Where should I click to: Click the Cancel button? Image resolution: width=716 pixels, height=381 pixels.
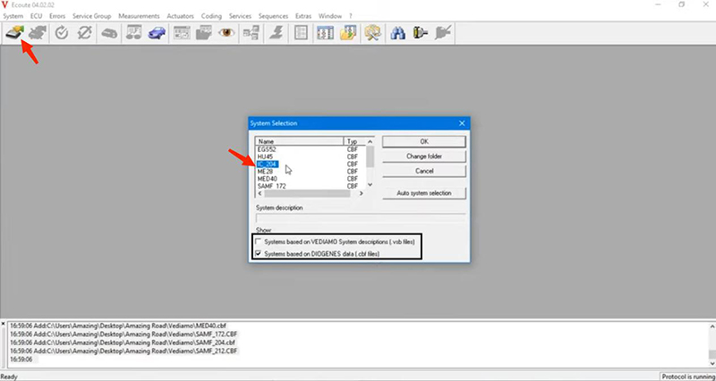point(424,171)
